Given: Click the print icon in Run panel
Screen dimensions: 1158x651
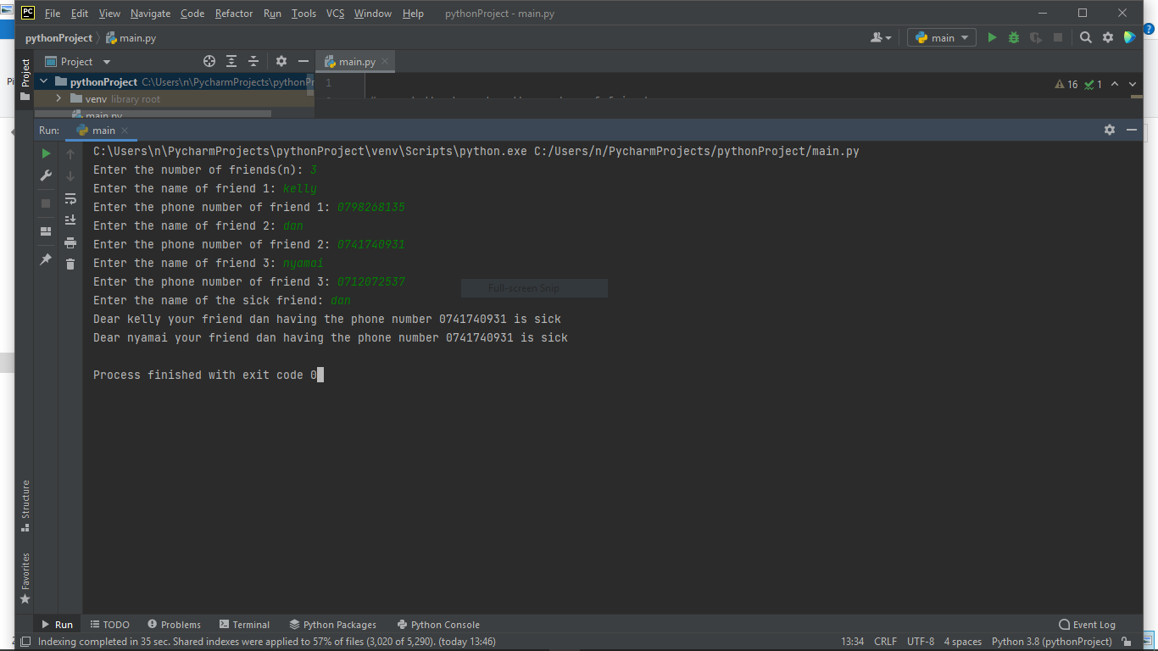Looking at the screenshot, I should point(70,242).
